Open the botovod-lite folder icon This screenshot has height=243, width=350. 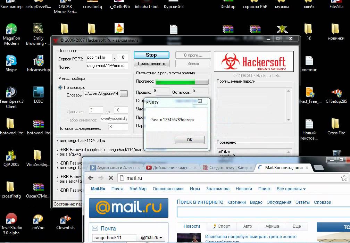click(x=11, y=127)
